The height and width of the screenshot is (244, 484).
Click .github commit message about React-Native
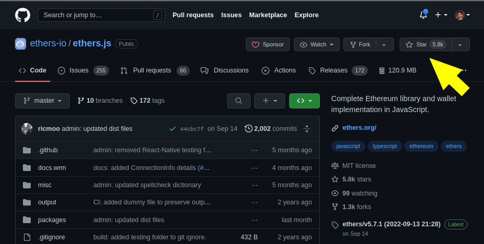[152, 150]
